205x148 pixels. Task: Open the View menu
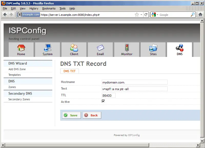click(23, 8)
